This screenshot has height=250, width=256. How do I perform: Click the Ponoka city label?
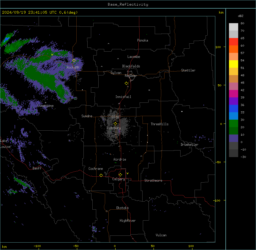point(143,40)
